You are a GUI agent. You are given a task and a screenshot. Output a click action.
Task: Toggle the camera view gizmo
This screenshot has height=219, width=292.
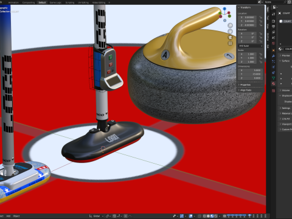pyautogui.click(x=230, y=37)
